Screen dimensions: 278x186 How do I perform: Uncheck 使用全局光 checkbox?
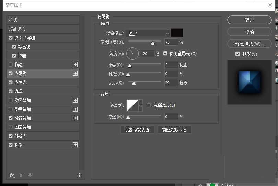coord(165,54)
